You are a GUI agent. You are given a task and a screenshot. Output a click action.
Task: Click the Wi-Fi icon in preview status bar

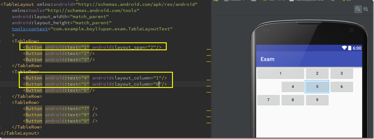click(344, 48)
